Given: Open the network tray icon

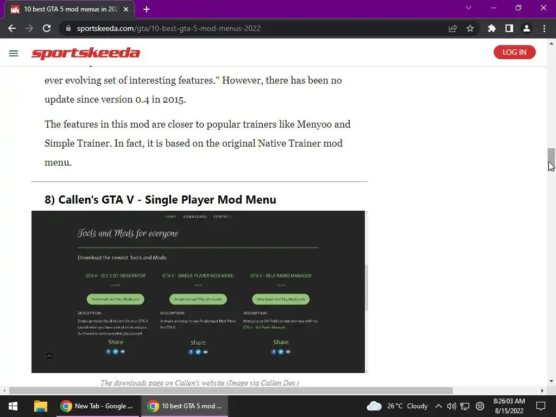Looking at the screenshot, I should click(x=465, y=406).
